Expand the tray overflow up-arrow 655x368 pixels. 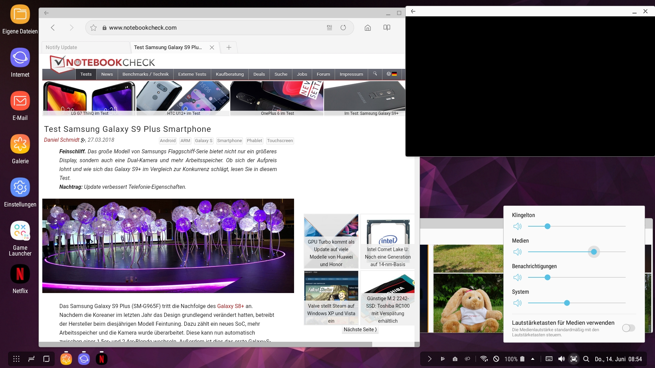533,359
